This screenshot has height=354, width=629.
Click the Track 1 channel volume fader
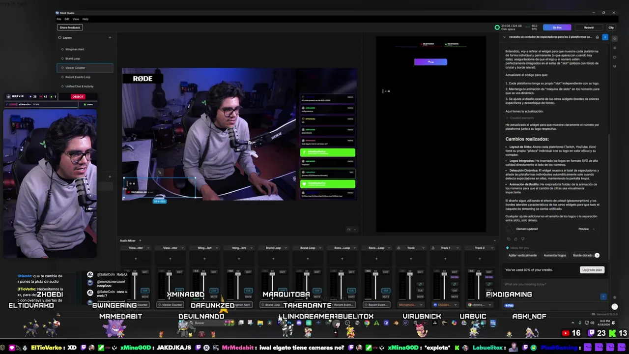444,274
